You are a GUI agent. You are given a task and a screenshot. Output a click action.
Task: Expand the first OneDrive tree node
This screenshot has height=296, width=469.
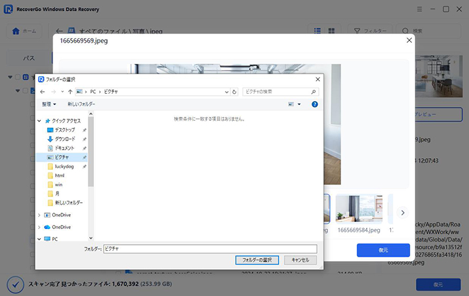(39, 215)
